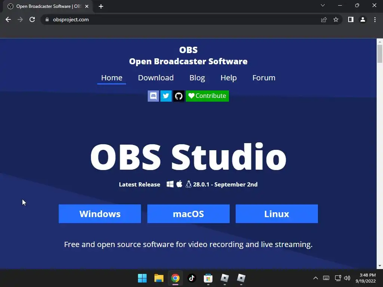Image resolution: width=383 pixels, height=287 pixels.
Task: Bookmark this tab with star icon
Action: (336, 19)
